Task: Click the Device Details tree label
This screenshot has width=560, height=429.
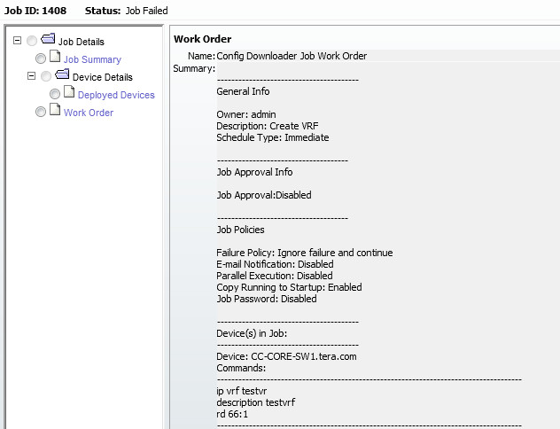Action: click(x=103, y=77)
